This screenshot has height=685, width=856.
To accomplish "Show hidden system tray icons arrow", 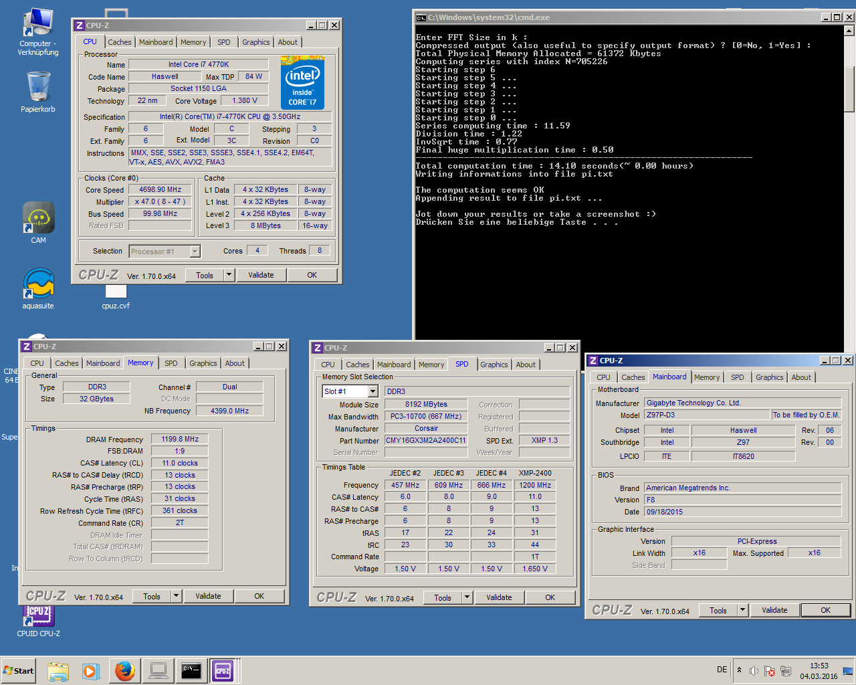I will click(x=739, y=670).
